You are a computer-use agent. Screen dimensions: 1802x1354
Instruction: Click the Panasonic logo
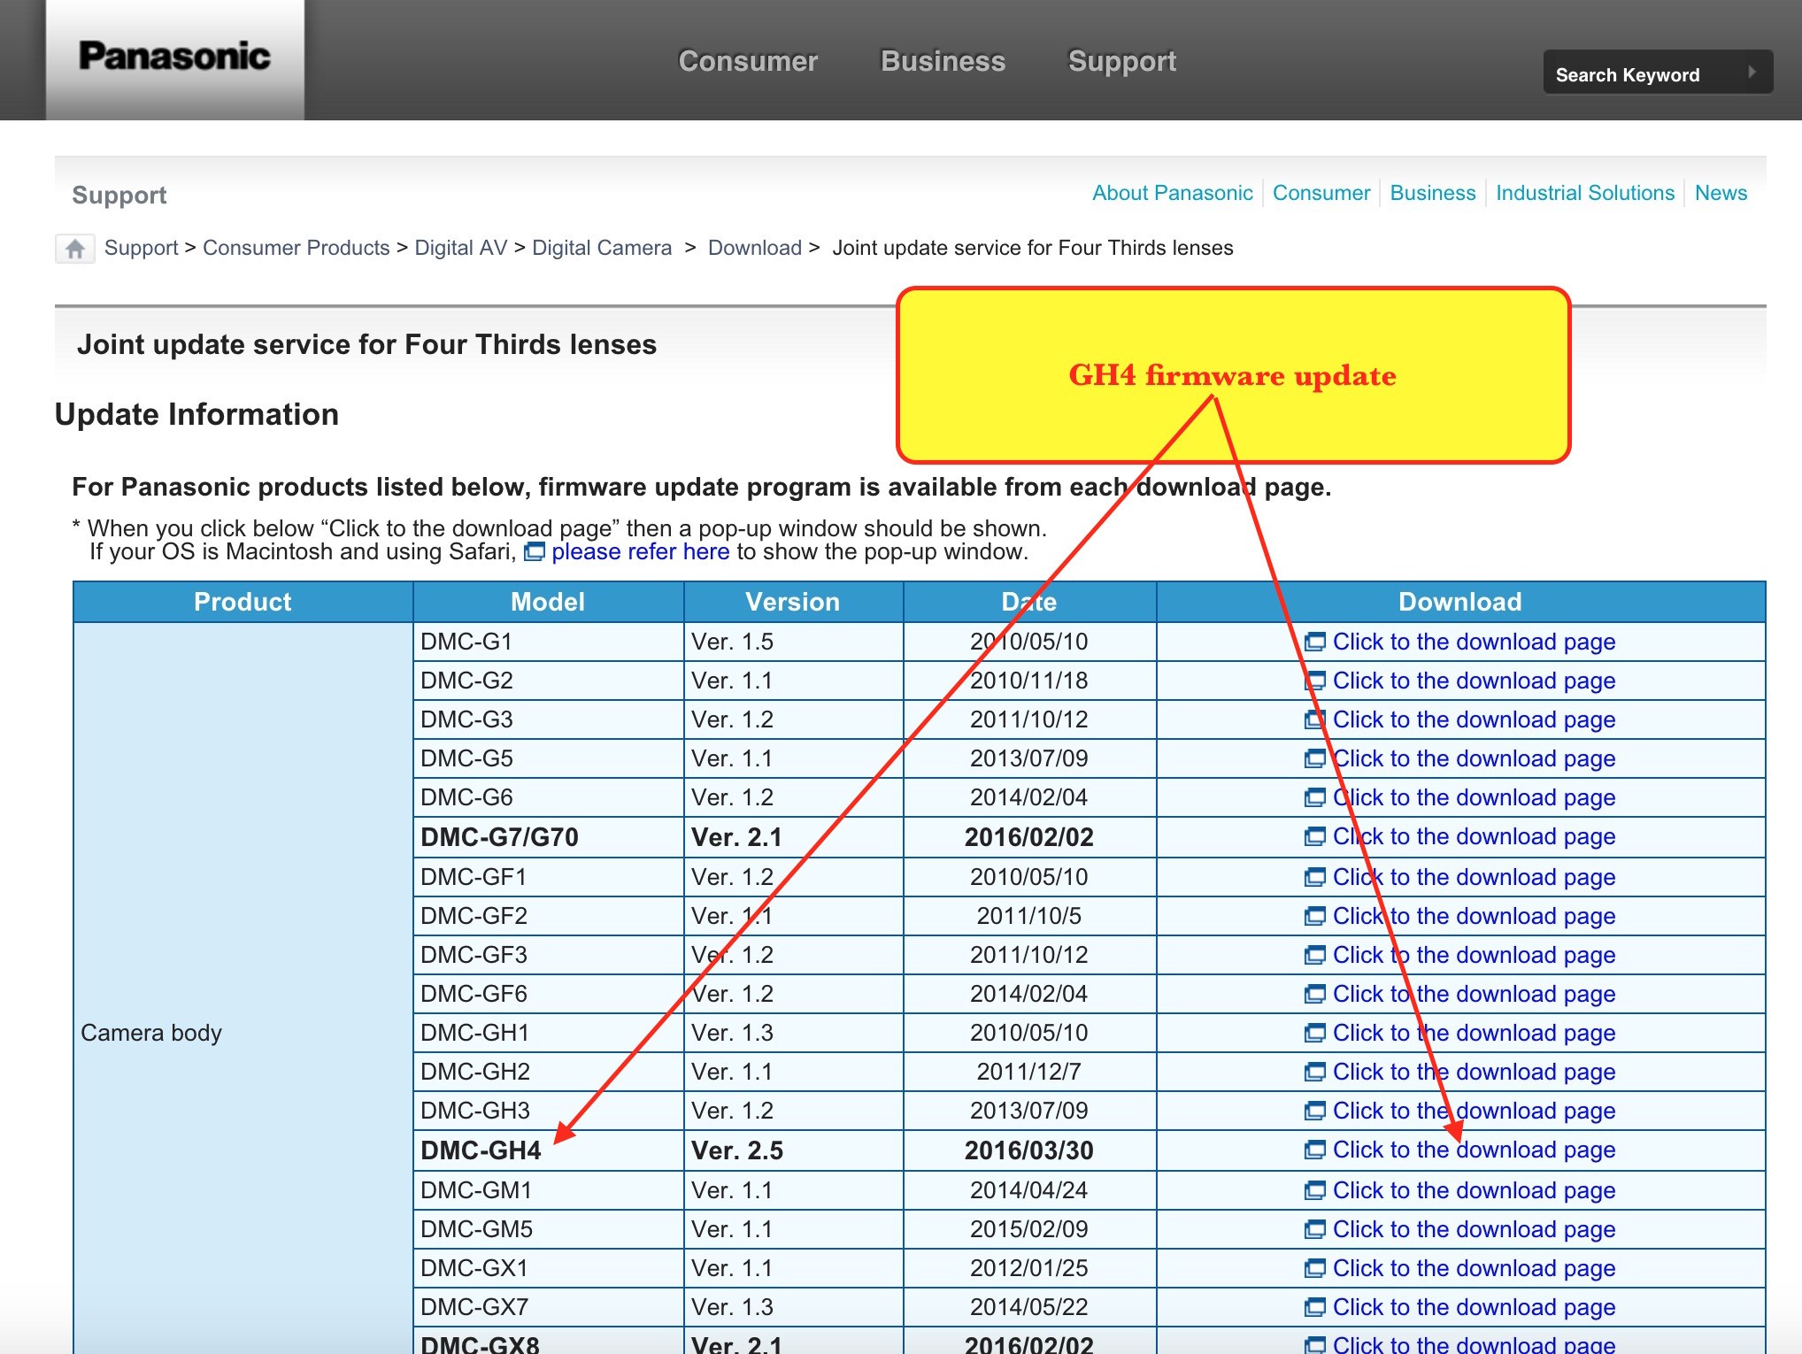(174, 57)
